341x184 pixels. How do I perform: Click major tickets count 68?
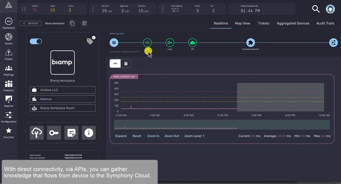(x=53, y=10)
